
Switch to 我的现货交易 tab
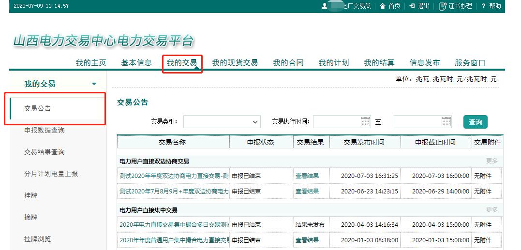point(235,63)
